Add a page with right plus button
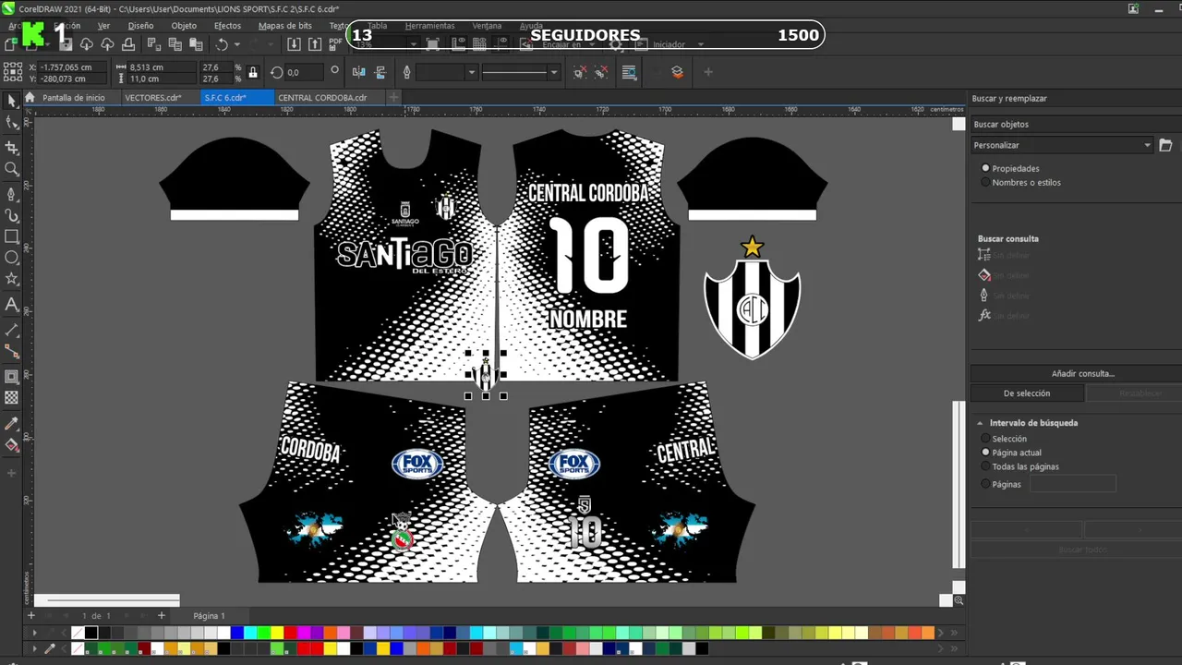Screen dimensions: 1182x665 click(161, 615)
